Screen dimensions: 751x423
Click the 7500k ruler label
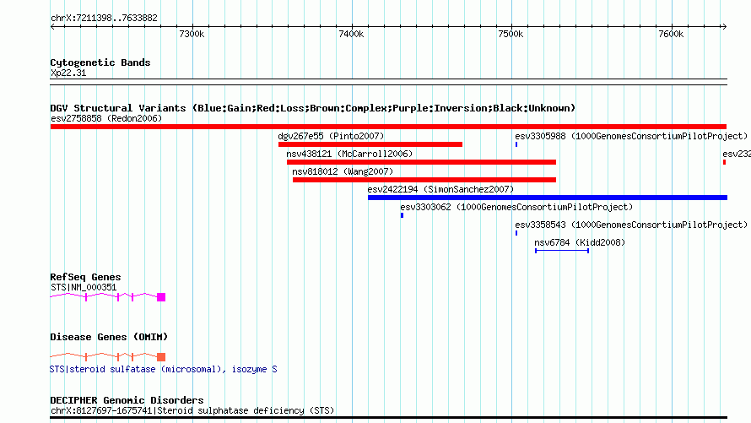[x=511, y=35]
